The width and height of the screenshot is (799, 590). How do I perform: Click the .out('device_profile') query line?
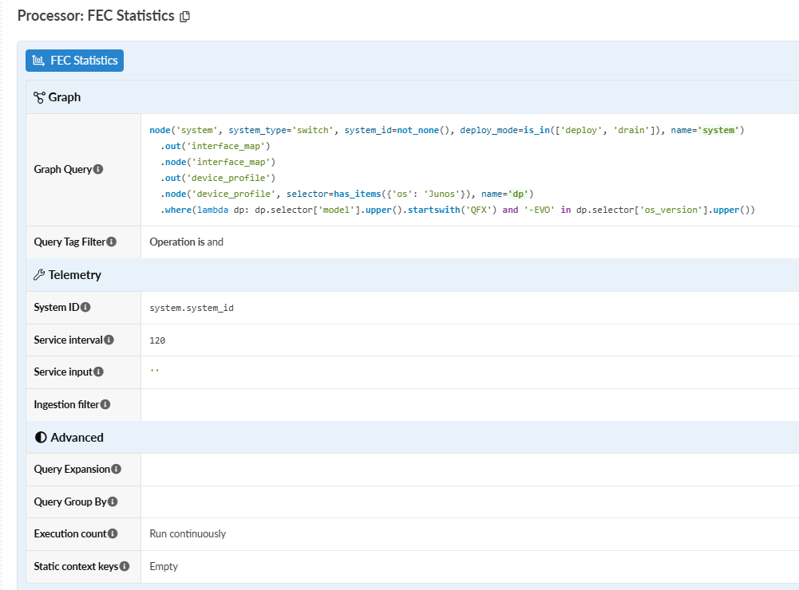point(218,178)
